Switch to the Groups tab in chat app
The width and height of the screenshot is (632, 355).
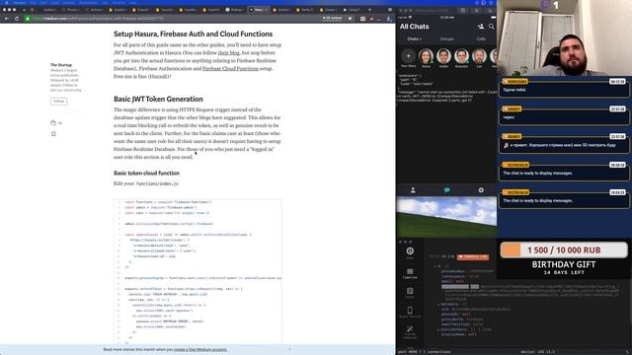(446, 39)
